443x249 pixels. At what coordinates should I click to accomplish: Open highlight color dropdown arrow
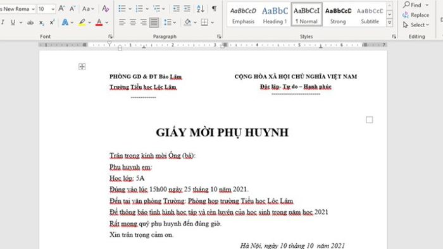pos(90,23)
